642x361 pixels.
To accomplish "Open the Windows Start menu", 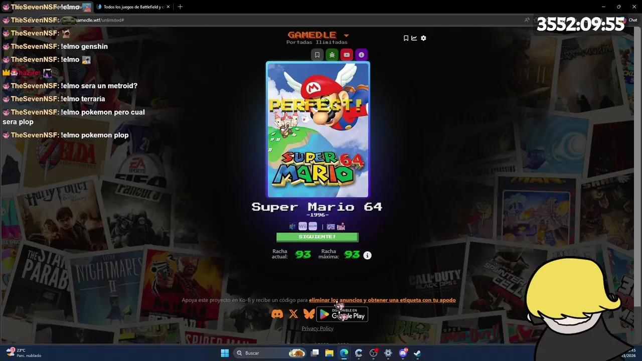I will (225, 353).
